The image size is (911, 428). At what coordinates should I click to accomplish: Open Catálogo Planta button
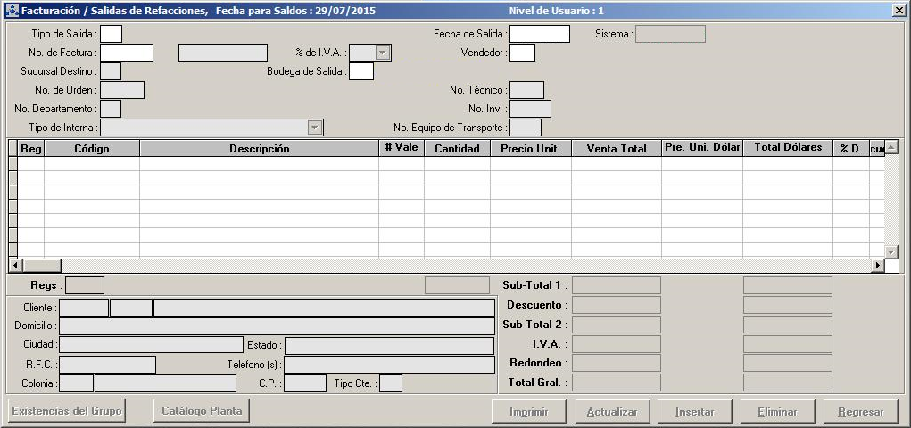201,411
